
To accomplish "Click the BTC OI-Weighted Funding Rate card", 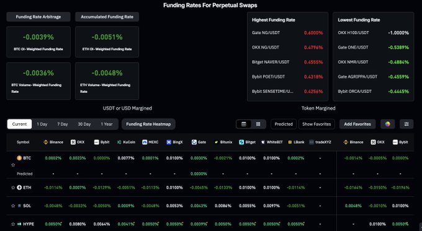I will click(38, 42).
